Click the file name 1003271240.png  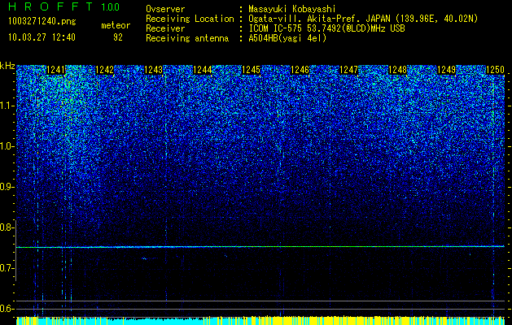(x=42, y=22)
